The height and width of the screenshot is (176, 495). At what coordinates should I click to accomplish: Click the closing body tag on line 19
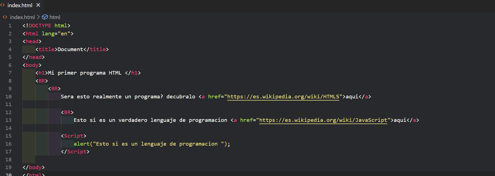[34, 167]
